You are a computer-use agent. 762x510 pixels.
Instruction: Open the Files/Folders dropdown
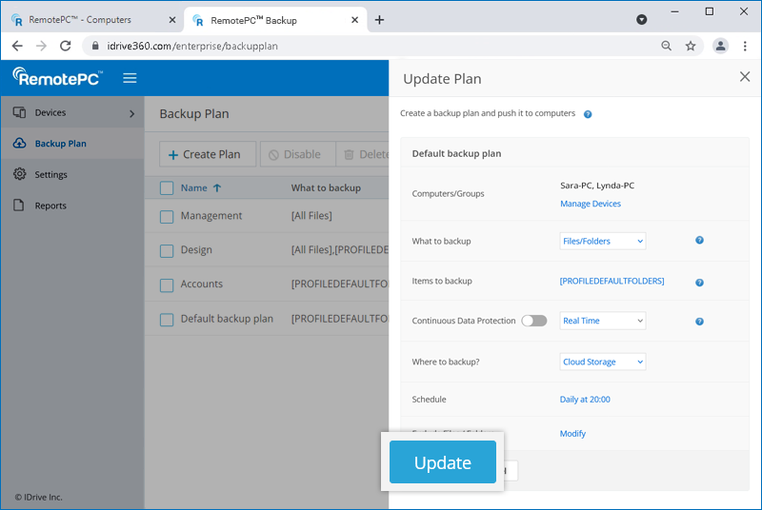602,242
